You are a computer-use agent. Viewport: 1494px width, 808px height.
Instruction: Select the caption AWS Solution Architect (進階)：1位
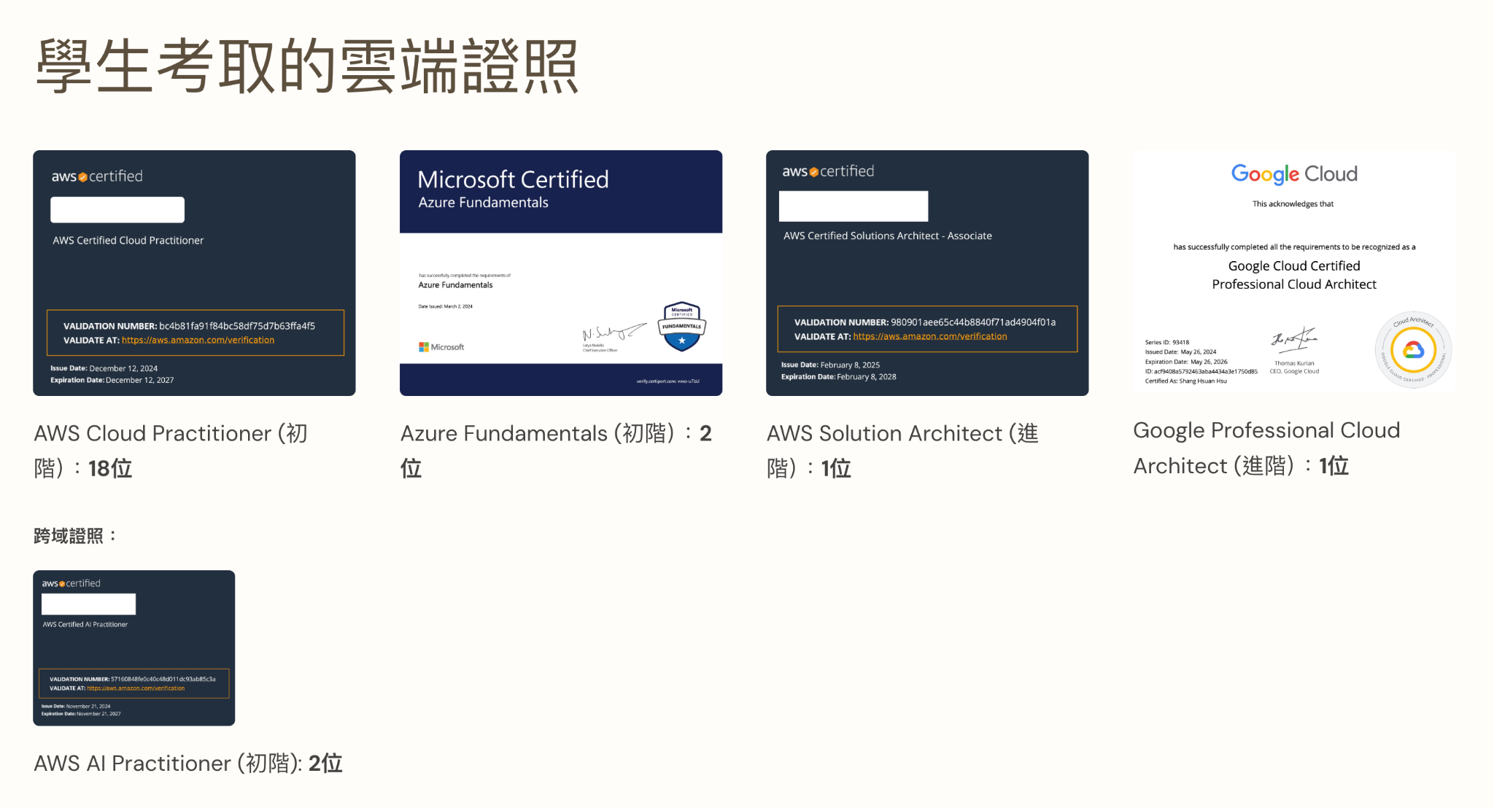point(902,451)
